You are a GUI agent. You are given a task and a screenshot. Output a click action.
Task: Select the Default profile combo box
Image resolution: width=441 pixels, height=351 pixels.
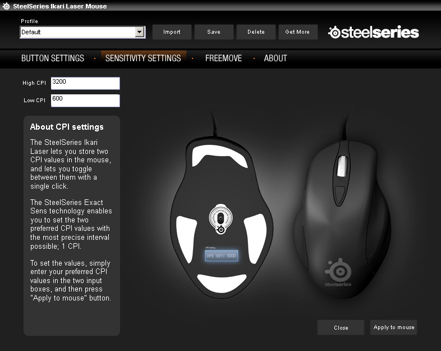point(82,32)
